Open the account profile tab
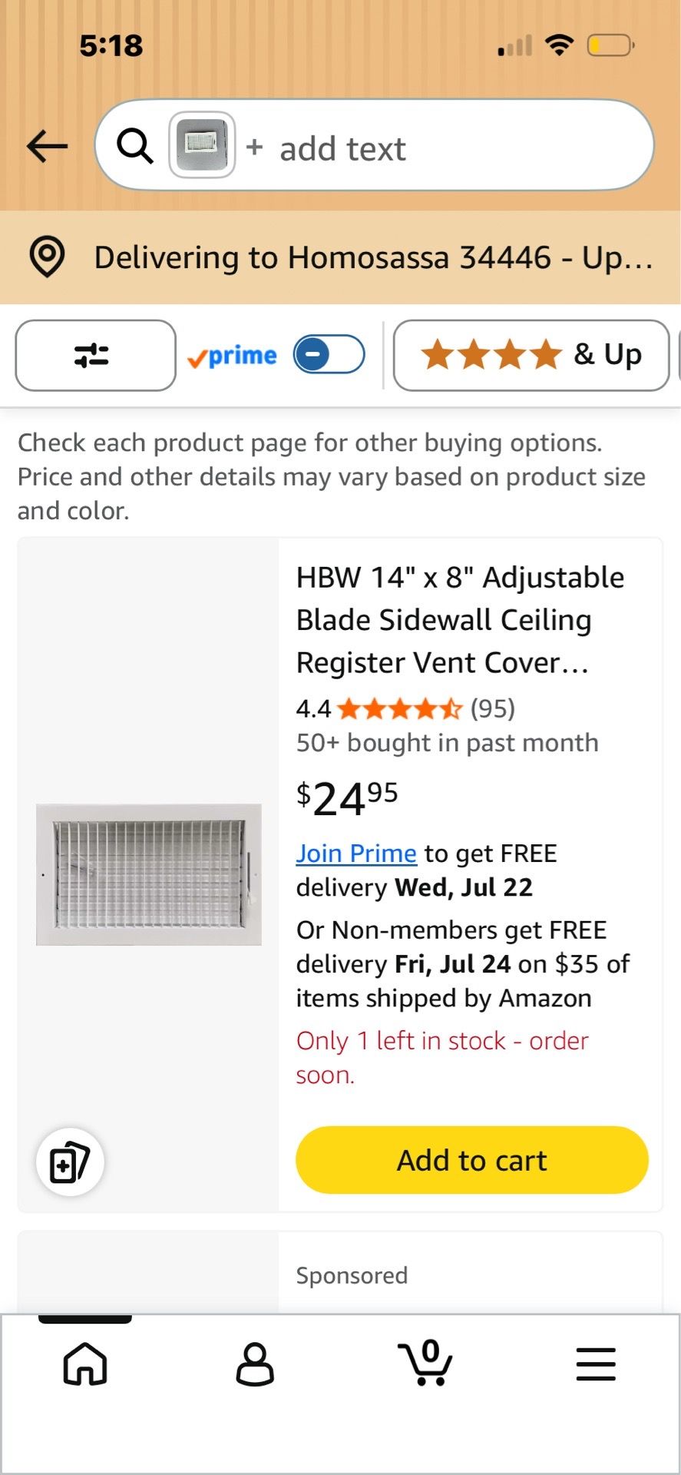The image size is (681, 1475). [x=255, y=1364]
